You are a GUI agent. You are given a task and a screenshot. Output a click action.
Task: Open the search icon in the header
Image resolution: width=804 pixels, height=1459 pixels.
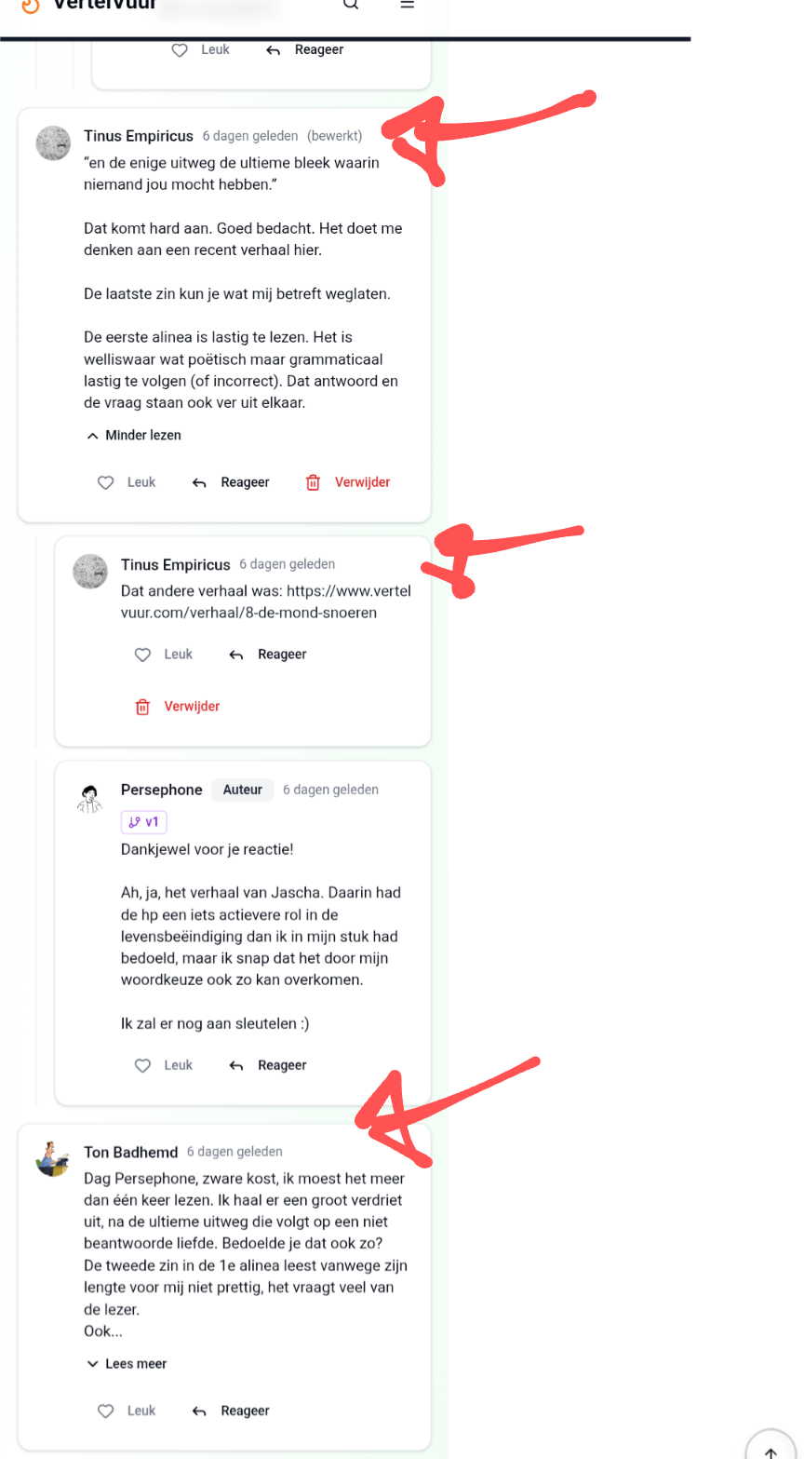[351, 5]
